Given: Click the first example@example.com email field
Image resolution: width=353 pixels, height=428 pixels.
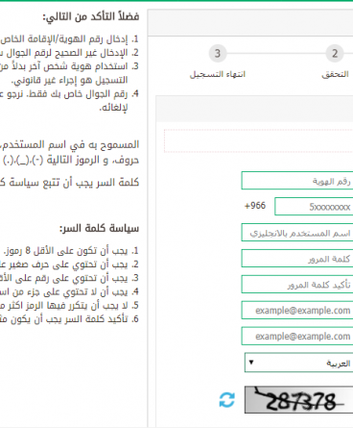Looking at the screenshot, I should (297, 311).
